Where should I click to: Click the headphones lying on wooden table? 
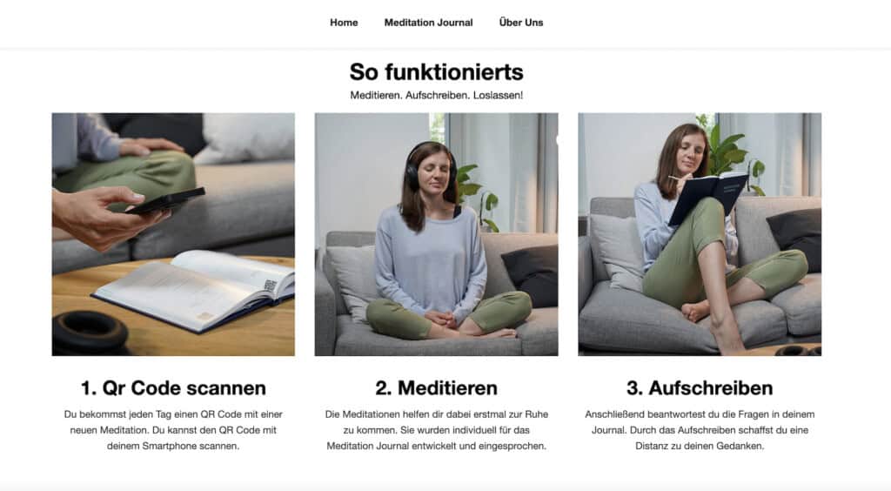[90, 333]
